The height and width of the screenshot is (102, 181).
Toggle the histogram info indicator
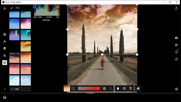[58, 7]
